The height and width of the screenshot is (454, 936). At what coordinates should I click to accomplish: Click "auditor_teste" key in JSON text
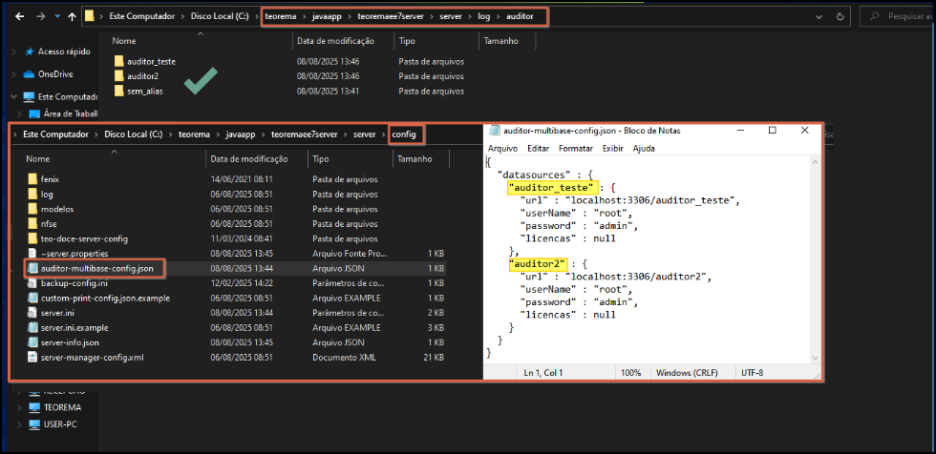[553, 188]
